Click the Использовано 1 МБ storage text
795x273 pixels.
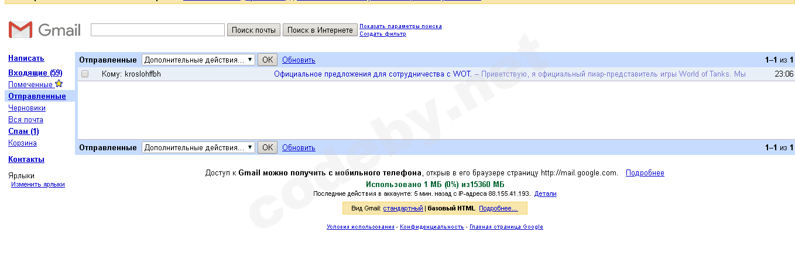[x=435, y=185]
